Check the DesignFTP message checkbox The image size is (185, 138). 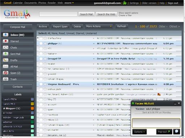(41, 59)
